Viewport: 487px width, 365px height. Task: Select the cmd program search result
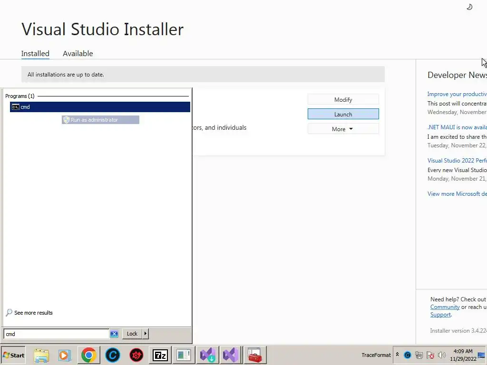[x=100, y=107]
